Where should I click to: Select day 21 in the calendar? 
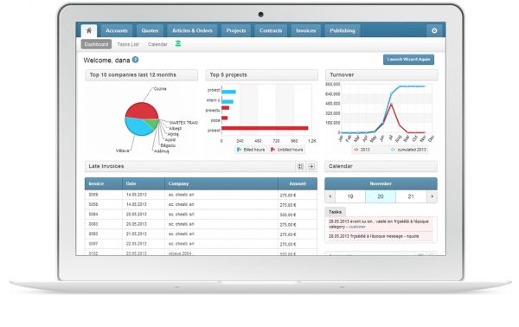[x=411, y=196]
